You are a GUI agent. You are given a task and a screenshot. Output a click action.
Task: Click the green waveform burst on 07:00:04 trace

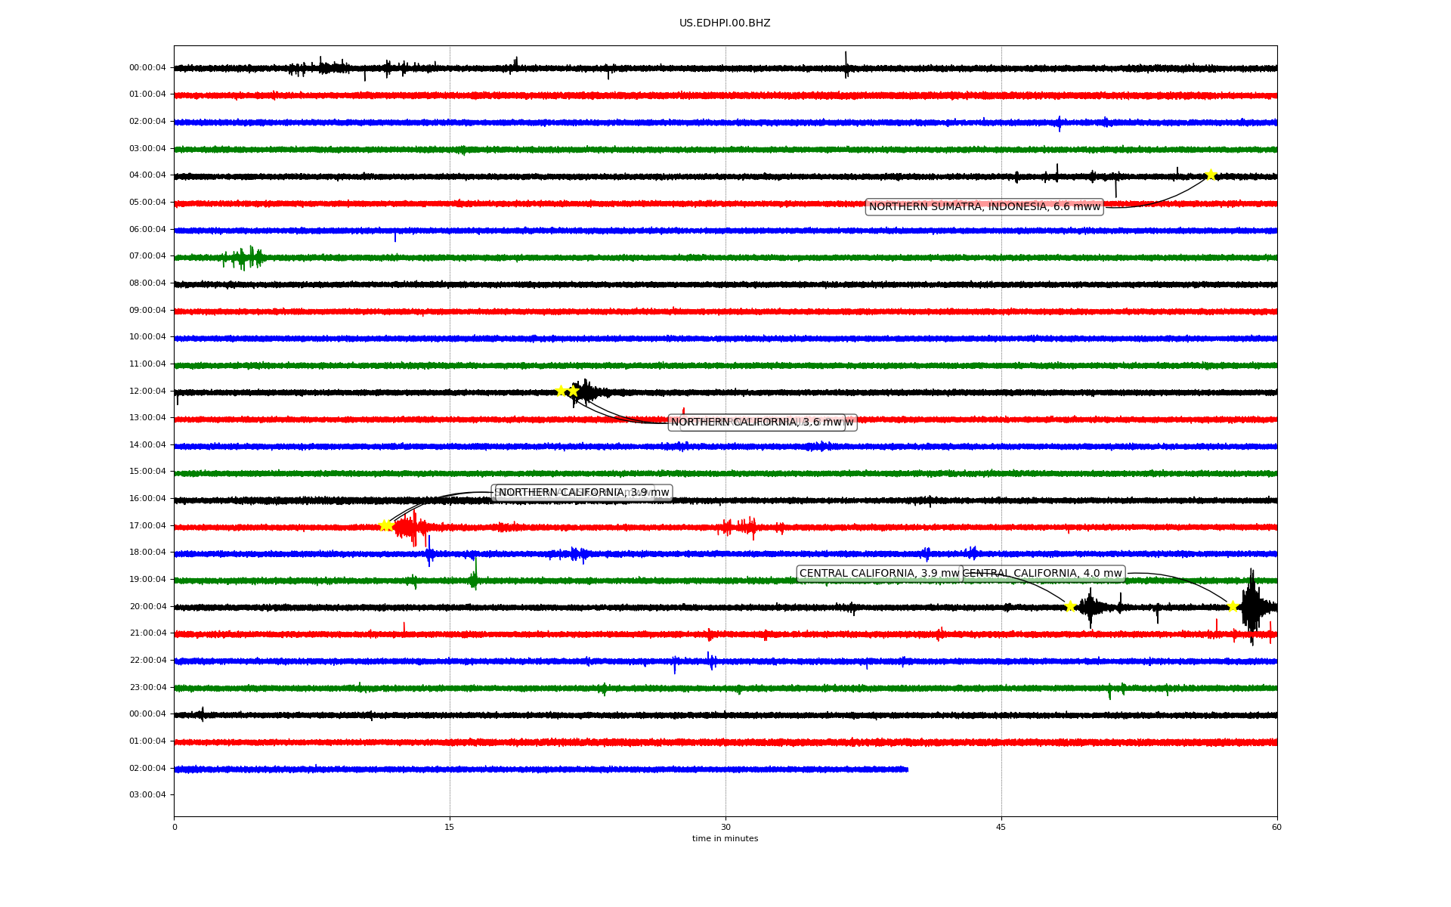click(243, 258)
